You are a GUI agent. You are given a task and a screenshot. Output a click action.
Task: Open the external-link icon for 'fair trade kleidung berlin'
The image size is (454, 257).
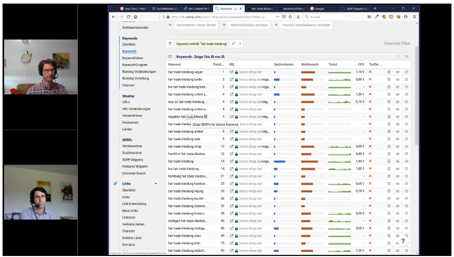point(231,80)
